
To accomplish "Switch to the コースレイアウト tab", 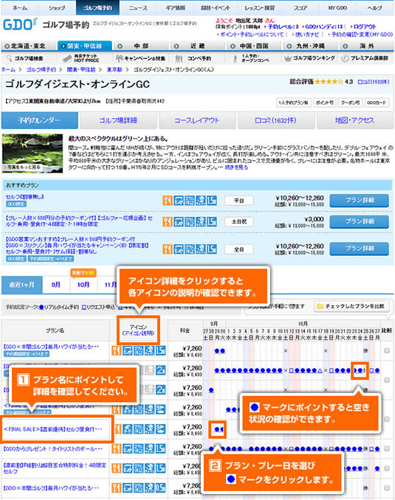I will point(196,120).
